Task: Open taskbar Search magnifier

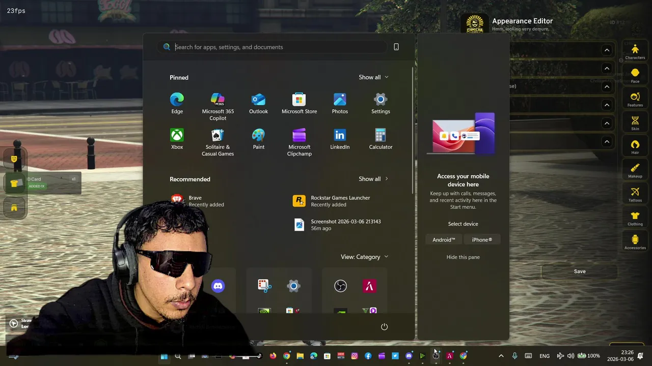Action: point(178,356)
